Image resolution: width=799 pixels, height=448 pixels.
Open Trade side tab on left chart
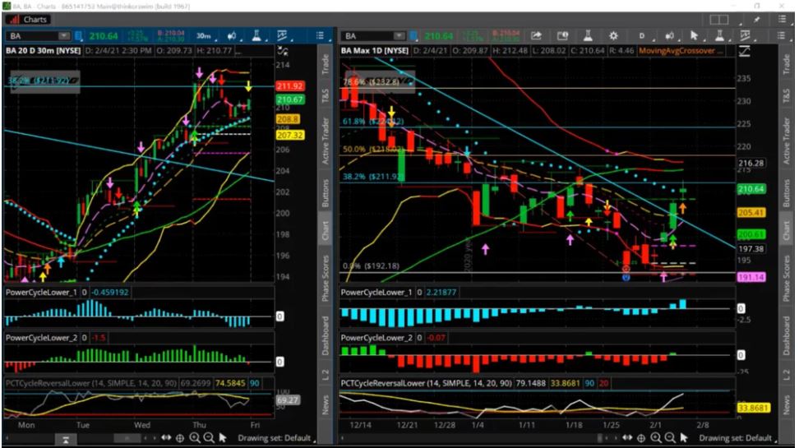click(x=325, y=63)
